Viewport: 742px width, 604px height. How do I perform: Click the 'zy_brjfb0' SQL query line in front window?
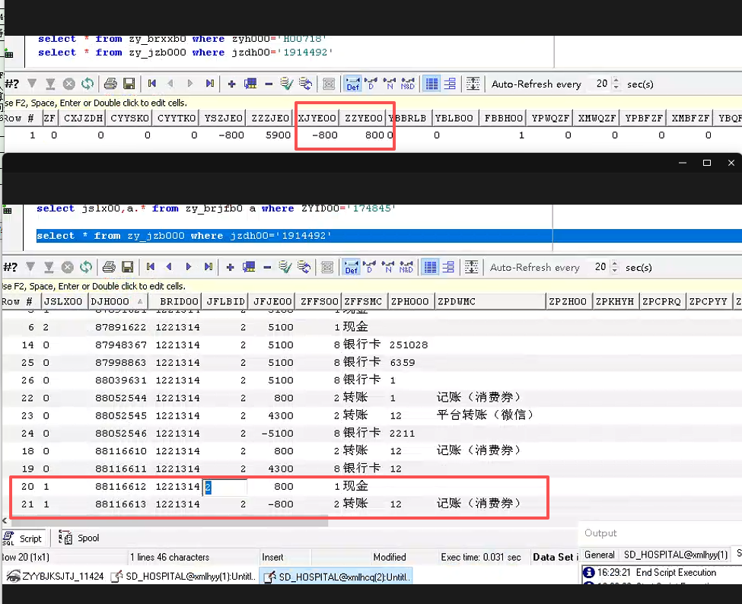tap(216, 208)
